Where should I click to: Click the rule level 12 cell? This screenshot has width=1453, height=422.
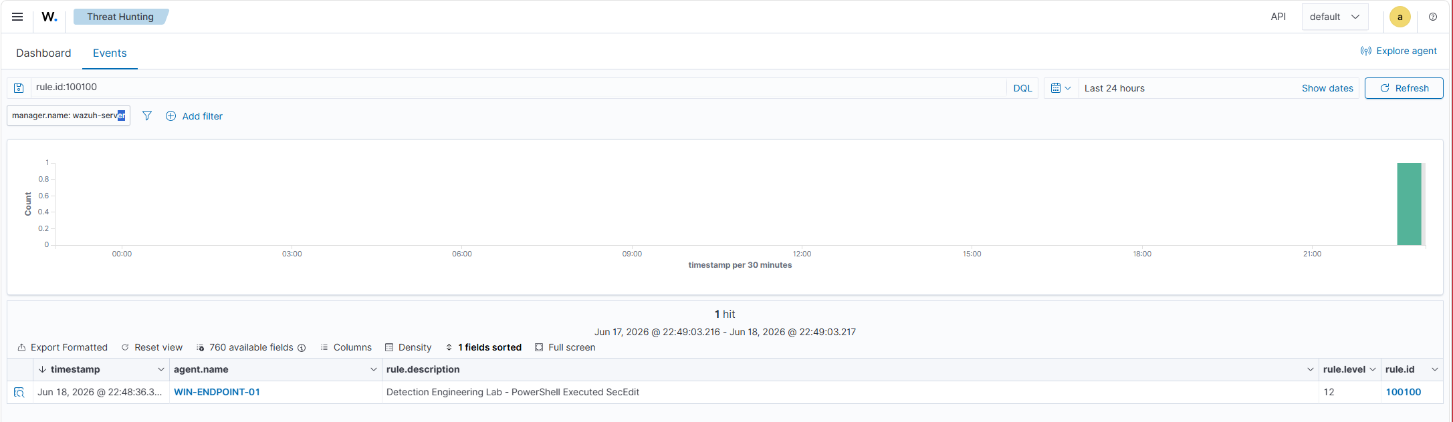1349,392
